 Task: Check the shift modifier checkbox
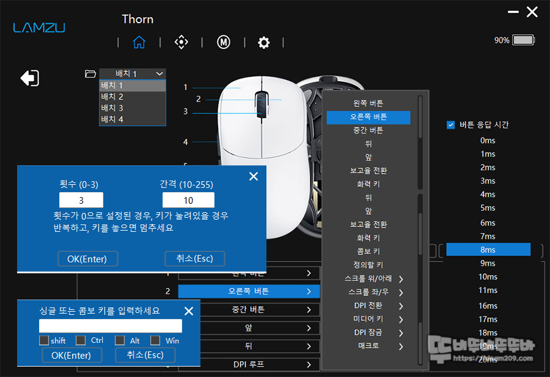point(44,340)
